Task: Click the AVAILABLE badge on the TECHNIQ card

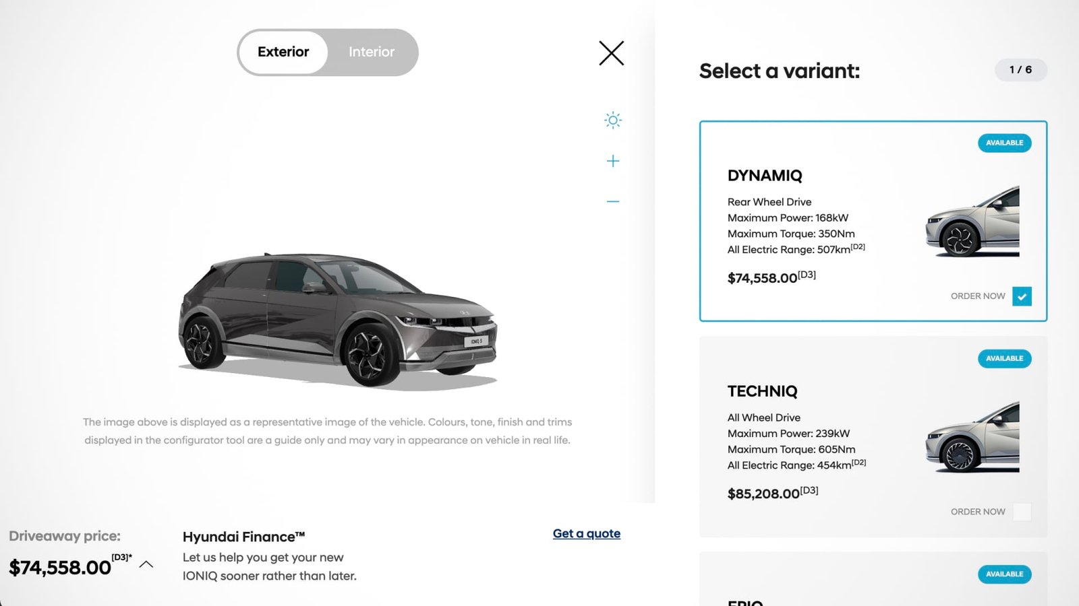Action: [1004, 359]
